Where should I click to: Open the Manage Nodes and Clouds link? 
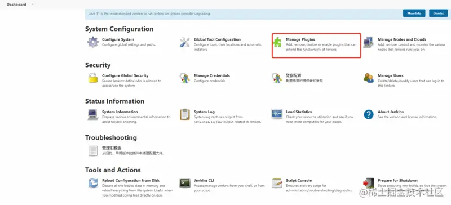click(402, 39)
